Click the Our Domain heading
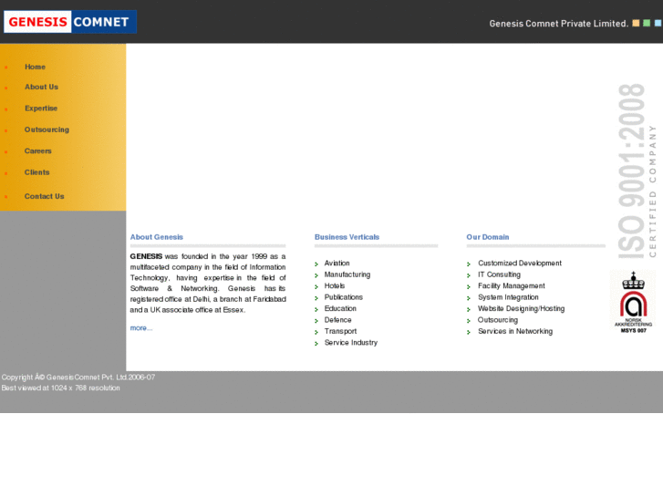 pyautogui.click(x=488, y=237)
